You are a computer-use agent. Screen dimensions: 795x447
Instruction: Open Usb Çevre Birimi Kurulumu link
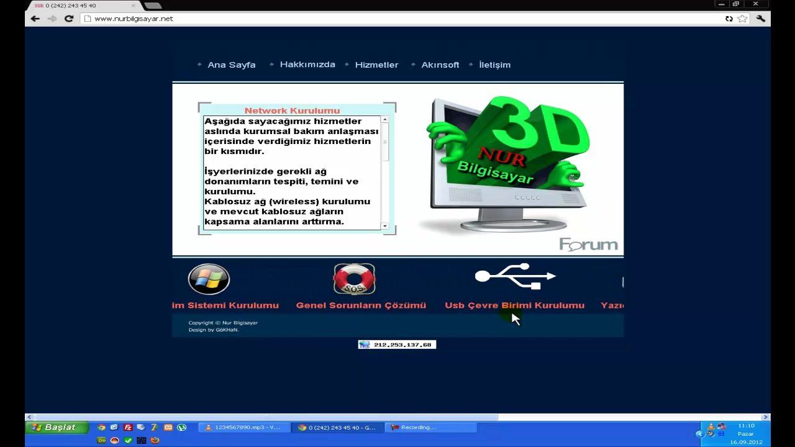coord(514,305)
